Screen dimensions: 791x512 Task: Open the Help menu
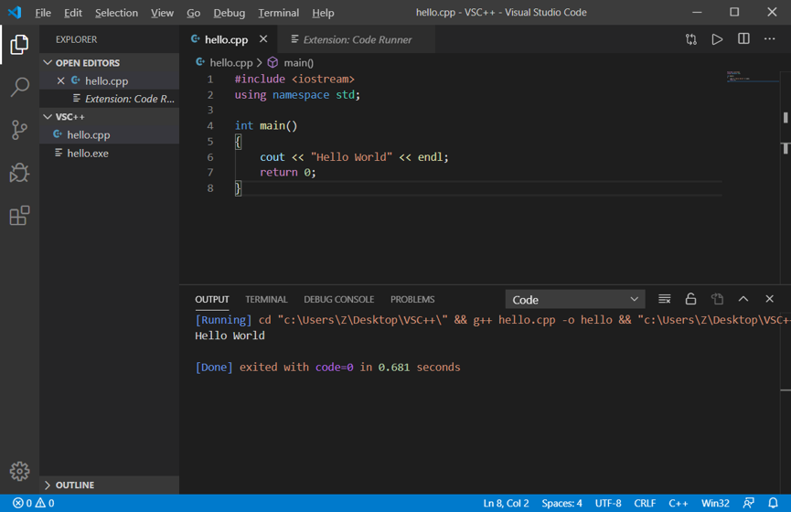point(323,13)
